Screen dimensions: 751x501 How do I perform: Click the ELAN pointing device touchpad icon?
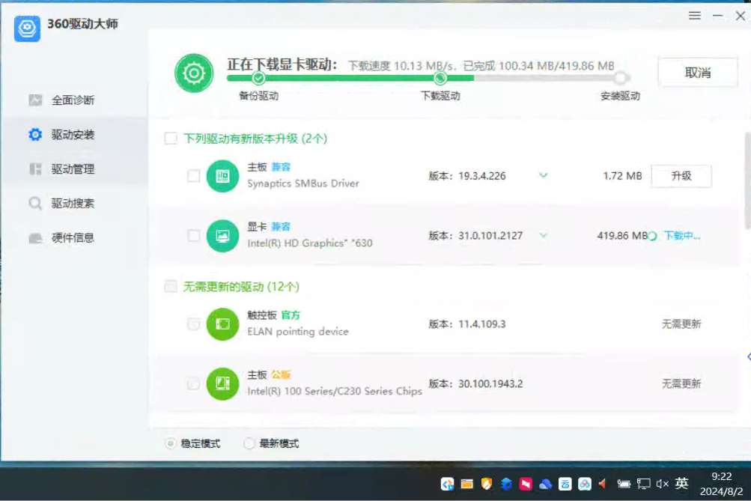[x=222, y=324]
